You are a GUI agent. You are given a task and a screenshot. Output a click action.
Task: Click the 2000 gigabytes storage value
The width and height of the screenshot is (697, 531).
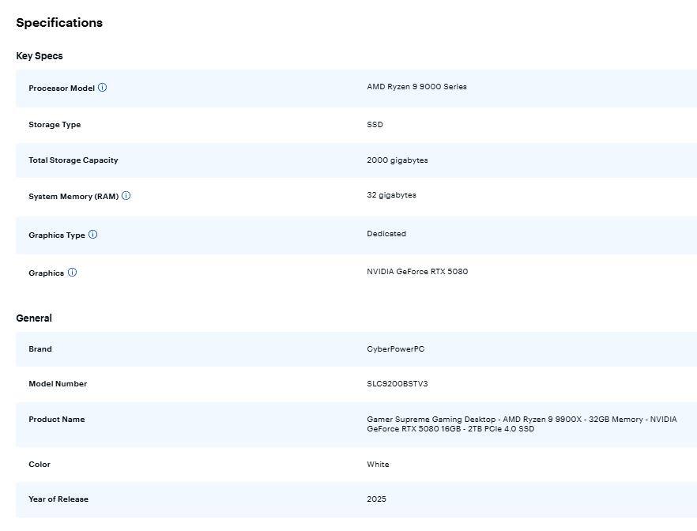point(397,160)
